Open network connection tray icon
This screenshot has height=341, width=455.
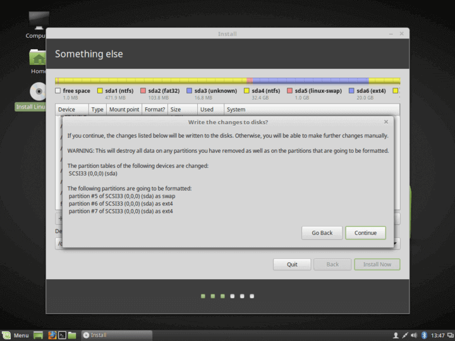pyautogui.click(x=404, y=335)
